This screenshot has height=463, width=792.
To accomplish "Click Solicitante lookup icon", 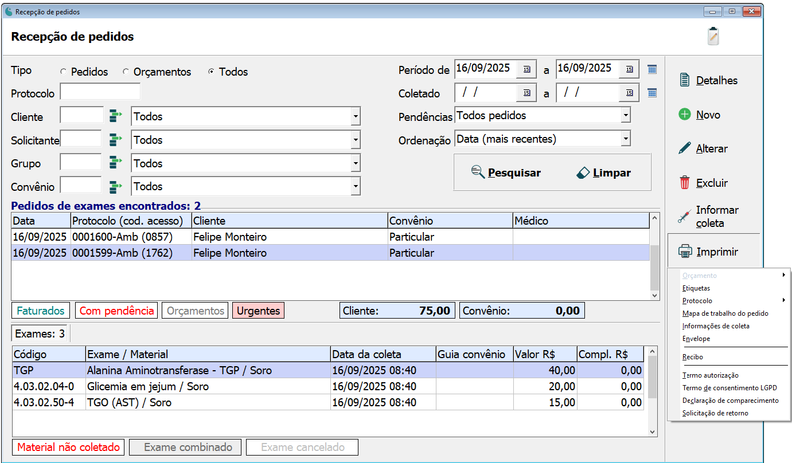I will (x=116, y=139).
